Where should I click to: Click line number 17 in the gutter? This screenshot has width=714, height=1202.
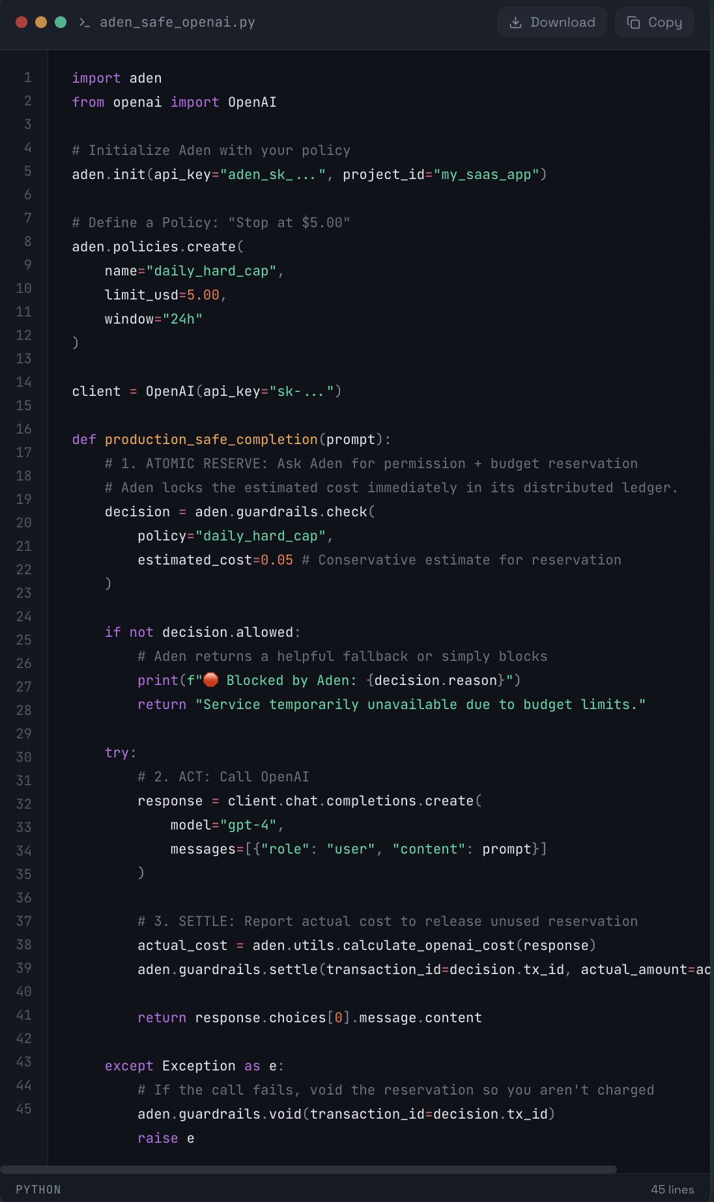(x=24, y=453)
